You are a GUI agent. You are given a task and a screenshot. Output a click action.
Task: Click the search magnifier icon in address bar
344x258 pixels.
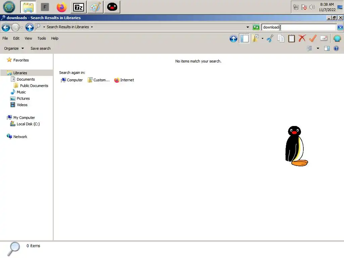[38, 27]
